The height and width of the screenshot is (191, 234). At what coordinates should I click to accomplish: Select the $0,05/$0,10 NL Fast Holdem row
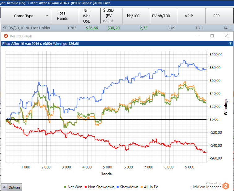117,28
